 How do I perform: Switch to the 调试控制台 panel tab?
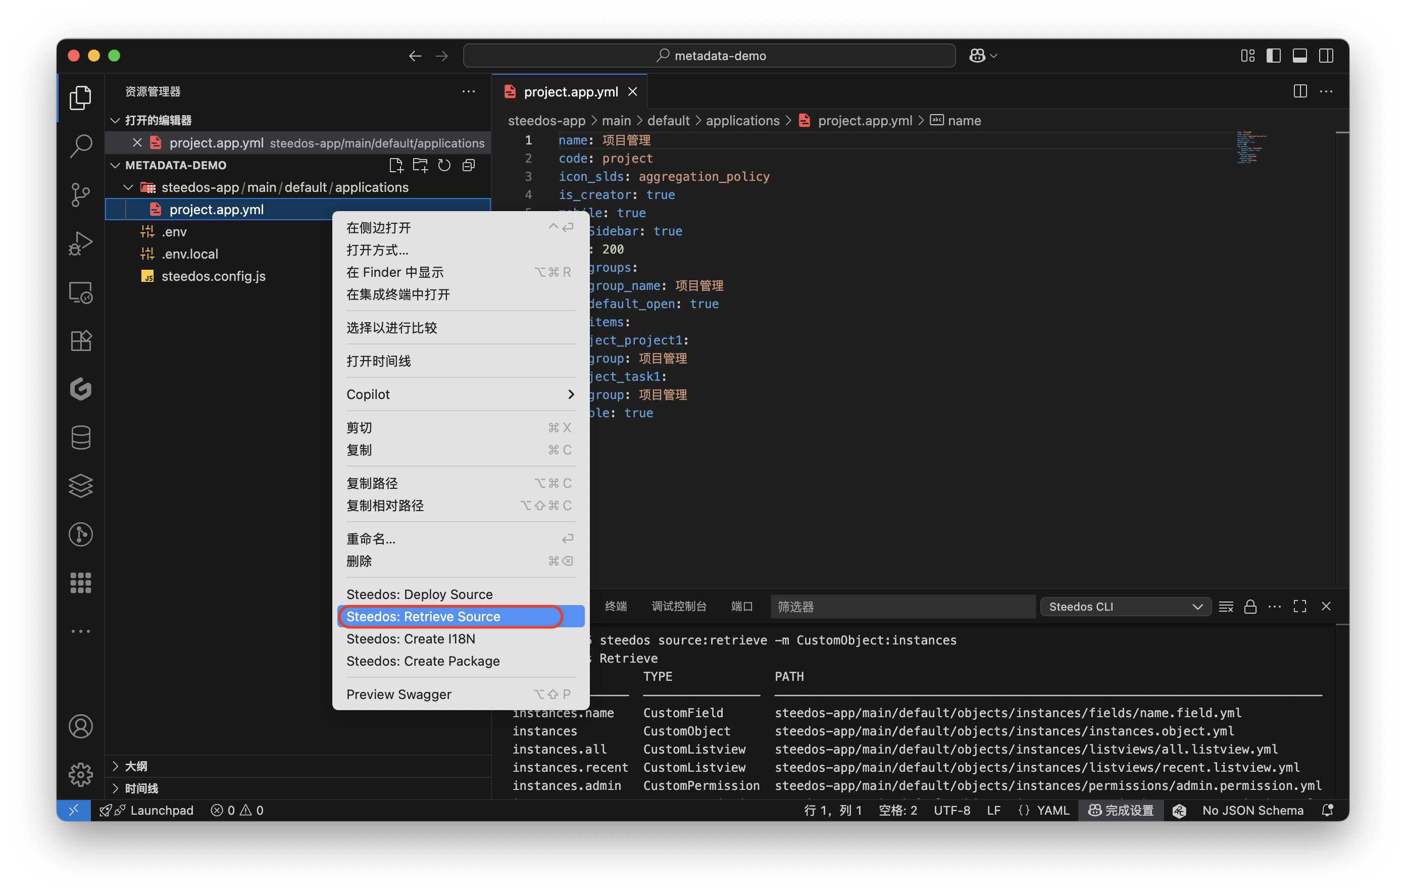click(x=678, y=607)
